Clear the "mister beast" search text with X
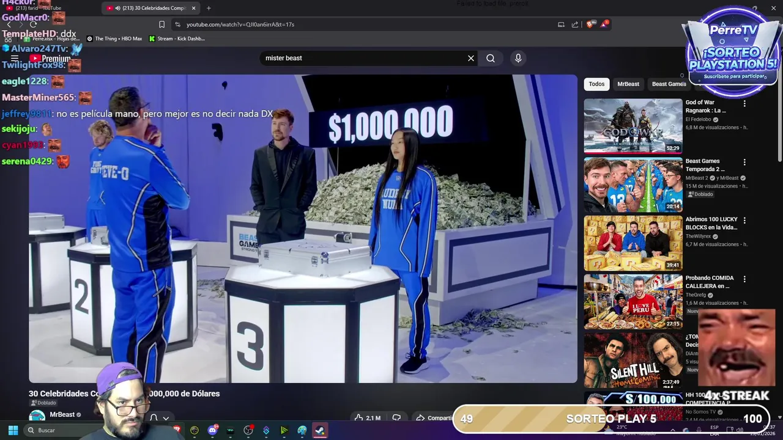The width and height of the screenshot is (783, 440). click(x=471, y=58)
